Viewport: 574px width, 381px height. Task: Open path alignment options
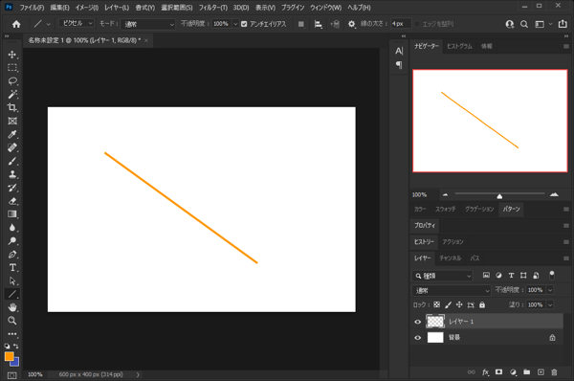pyautogui.click(x=319, y=24)
